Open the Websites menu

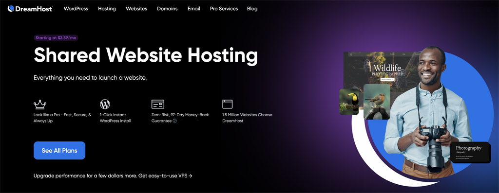[136, 9]
